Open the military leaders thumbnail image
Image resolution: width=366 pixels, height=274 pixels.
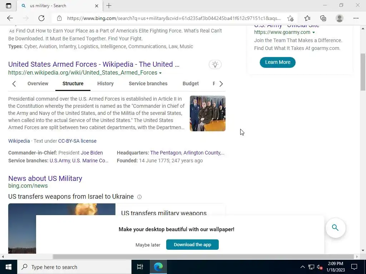(x=208, y=113)
